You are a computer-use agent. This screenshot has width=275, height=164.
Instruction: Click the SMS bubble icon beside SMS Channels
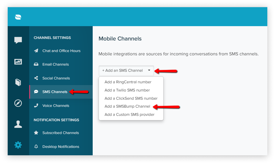tap(36, 92)
